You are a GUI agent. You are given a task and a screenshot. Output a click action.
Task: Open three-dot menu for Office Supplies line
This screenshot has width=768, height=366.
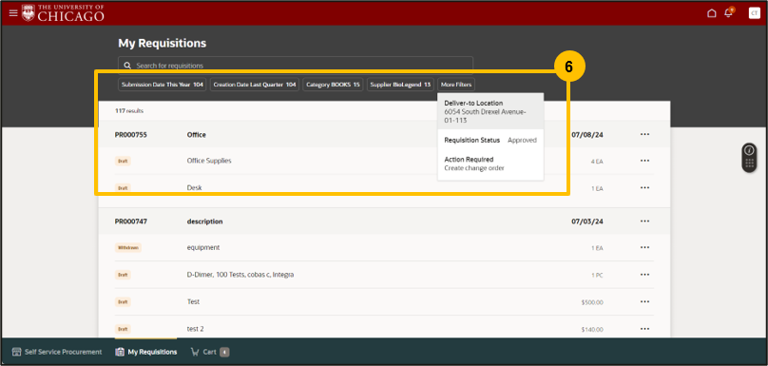pyautogui.click(x=644, y=161)
